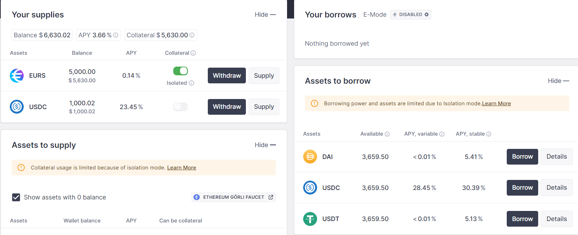The height and width of the screenshot is (235, 578).
Task: Click the EURS token icon
Action: (x=17, y=76)
